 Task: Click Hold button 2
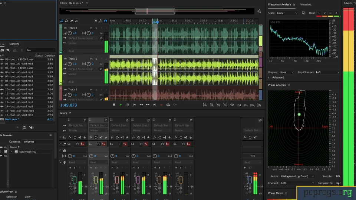(325, 13)
